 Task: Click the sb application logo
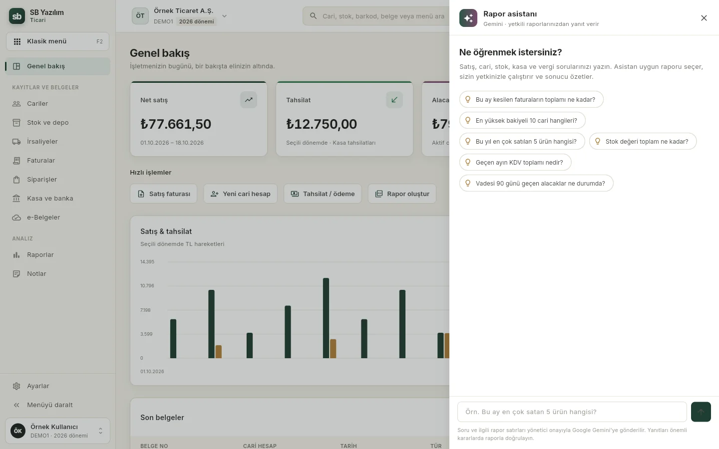(x=17, y=16)
